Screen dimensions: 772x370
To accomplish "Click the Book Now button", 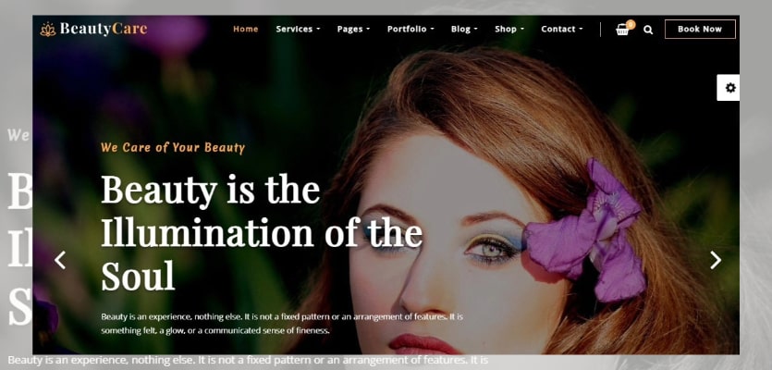I will (700, 29).
